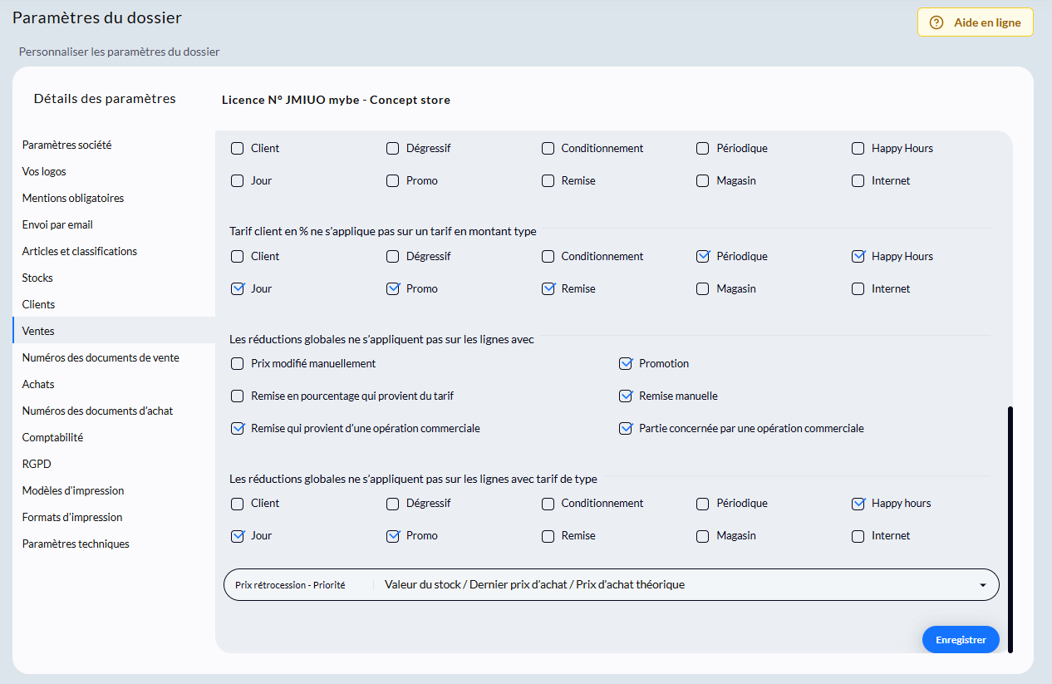Click the Enregistrer button
This screenshot has height=684, width=1052.
tap(961, 640)
